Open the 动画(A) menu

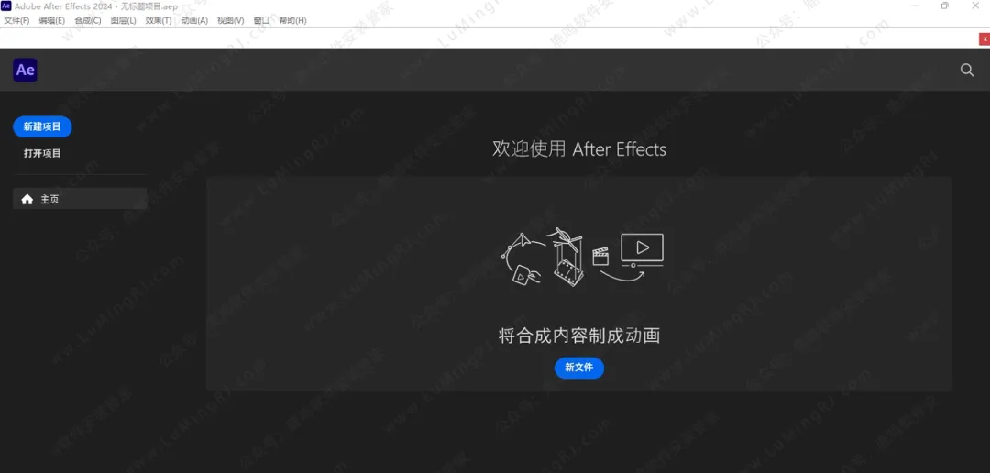pyautogui.click(x=194, y=20)
